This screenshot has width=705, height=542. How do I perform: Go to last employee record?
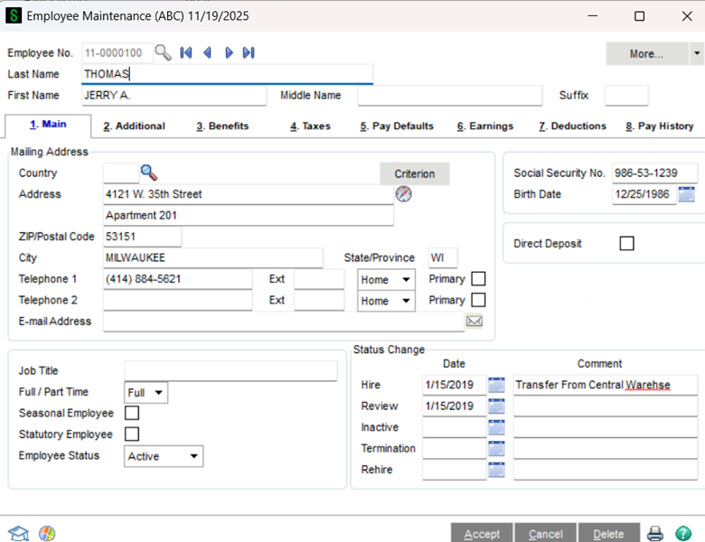click(249, 52)
